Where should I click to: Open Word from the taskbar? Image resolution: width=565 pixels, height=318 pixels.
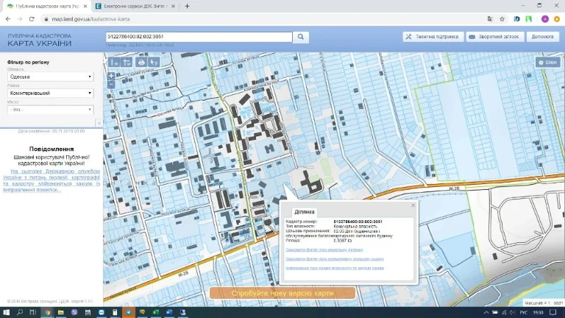[169, 312]
